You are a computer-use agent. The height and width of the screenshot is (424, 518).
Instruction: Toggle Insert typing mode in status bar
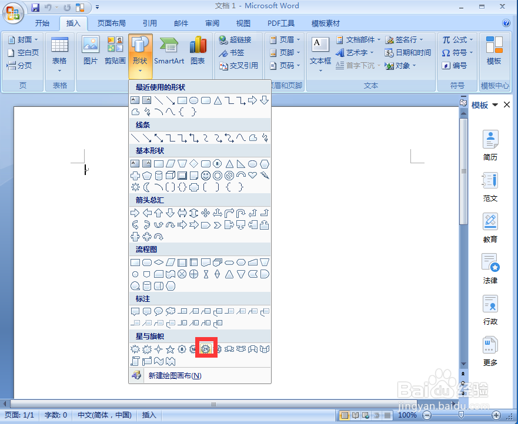pos(149,415)
